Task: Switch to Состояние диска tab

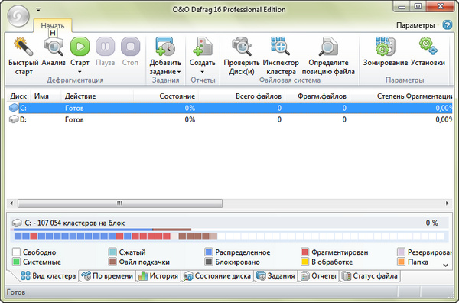Action: (217, 275)
